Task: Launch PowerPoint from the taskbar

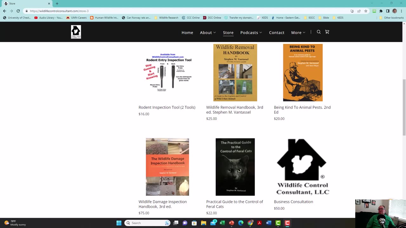Action: 232,223
